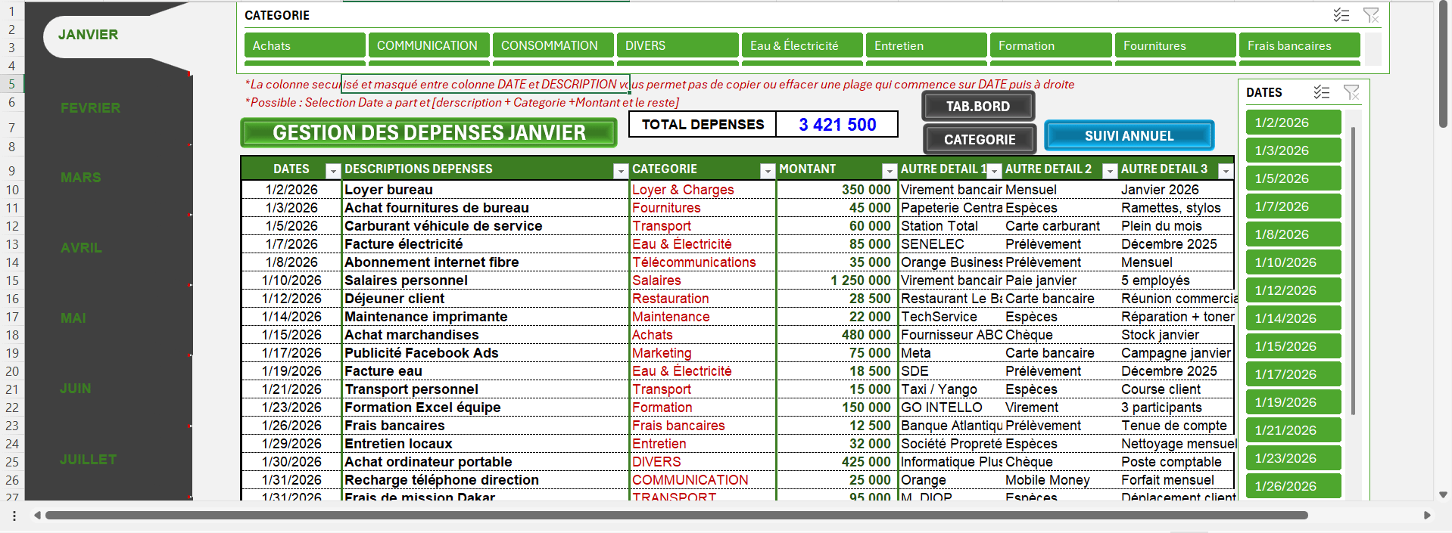The height and width of the screenshot is (533, 1452).
Task: Open the SUIVI ANNUEL view
Action: [1129, 136]
